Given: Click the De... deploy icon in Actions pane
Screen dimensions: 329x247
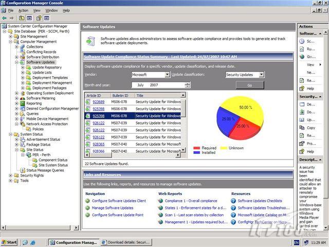Looking at the screenshot, I should tap(302, 104).
